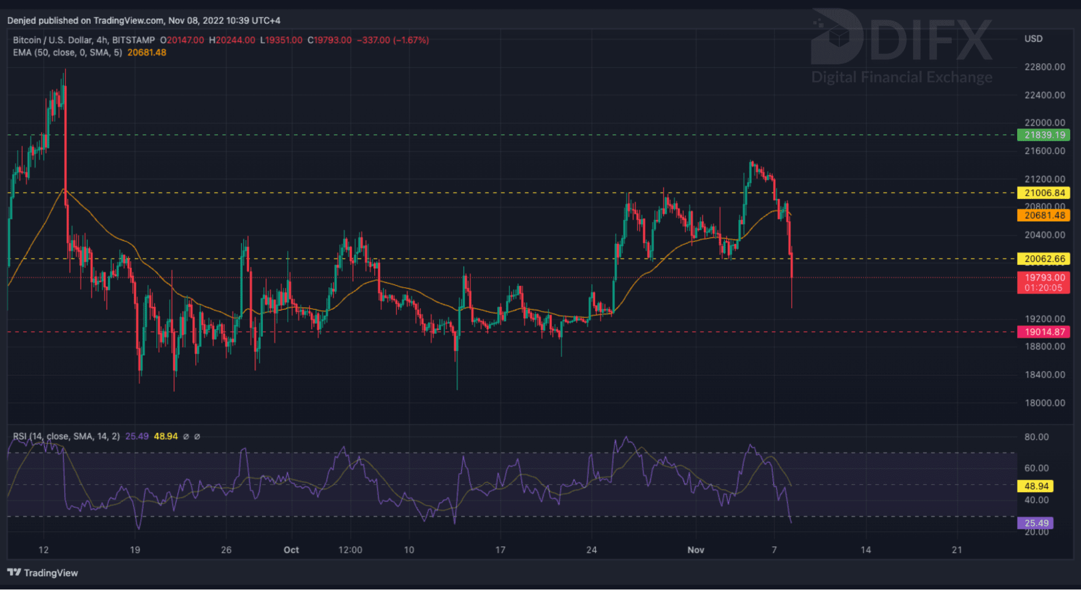Click the Oct label on the time axis
Viewport: 1081px width, 590px height.
(x=291, y=550)
